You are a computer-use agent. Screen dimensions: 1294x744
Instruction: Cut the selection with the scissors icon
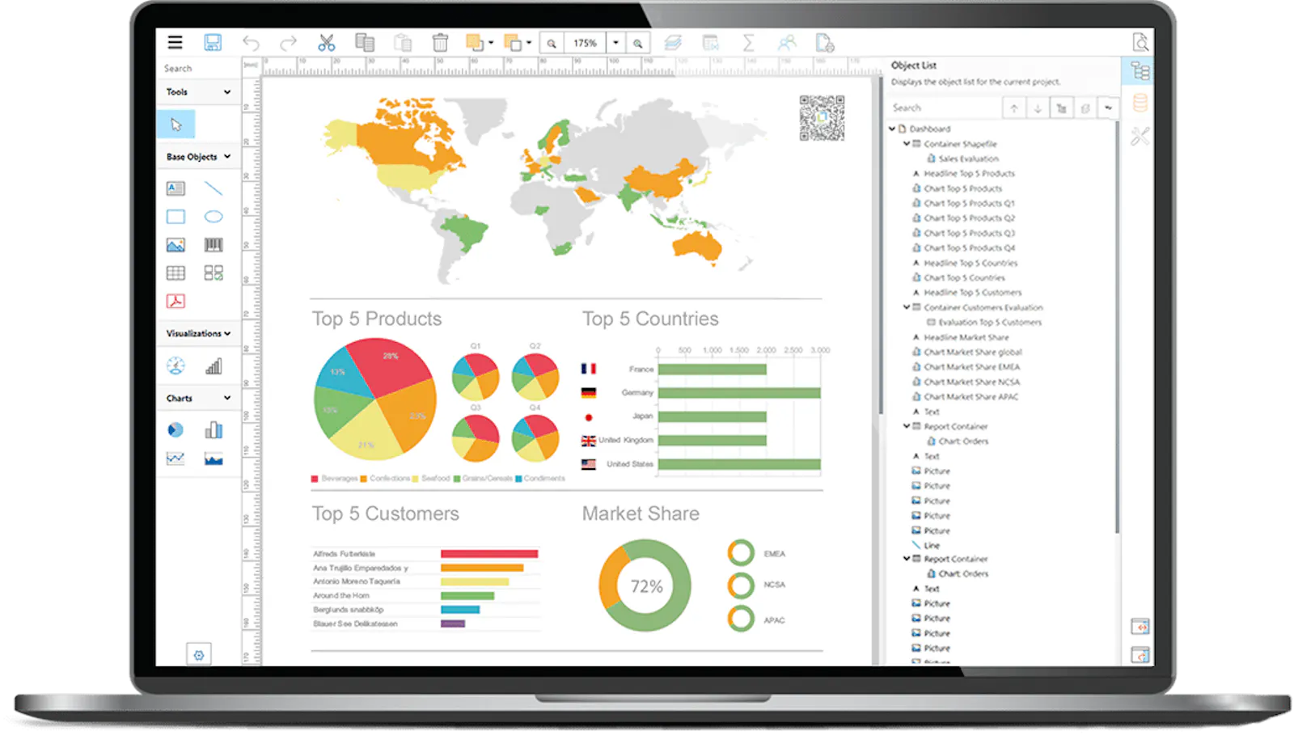(x=326, y=43)
